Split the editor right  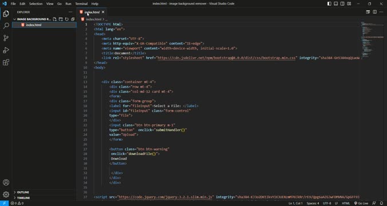coord(374,12)
